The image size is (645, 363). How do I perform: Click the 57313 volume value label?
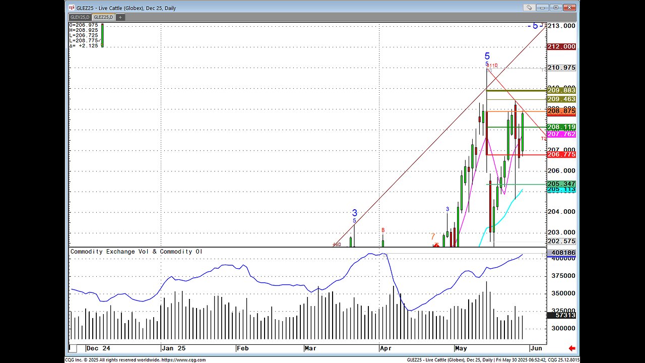(561, 315)
